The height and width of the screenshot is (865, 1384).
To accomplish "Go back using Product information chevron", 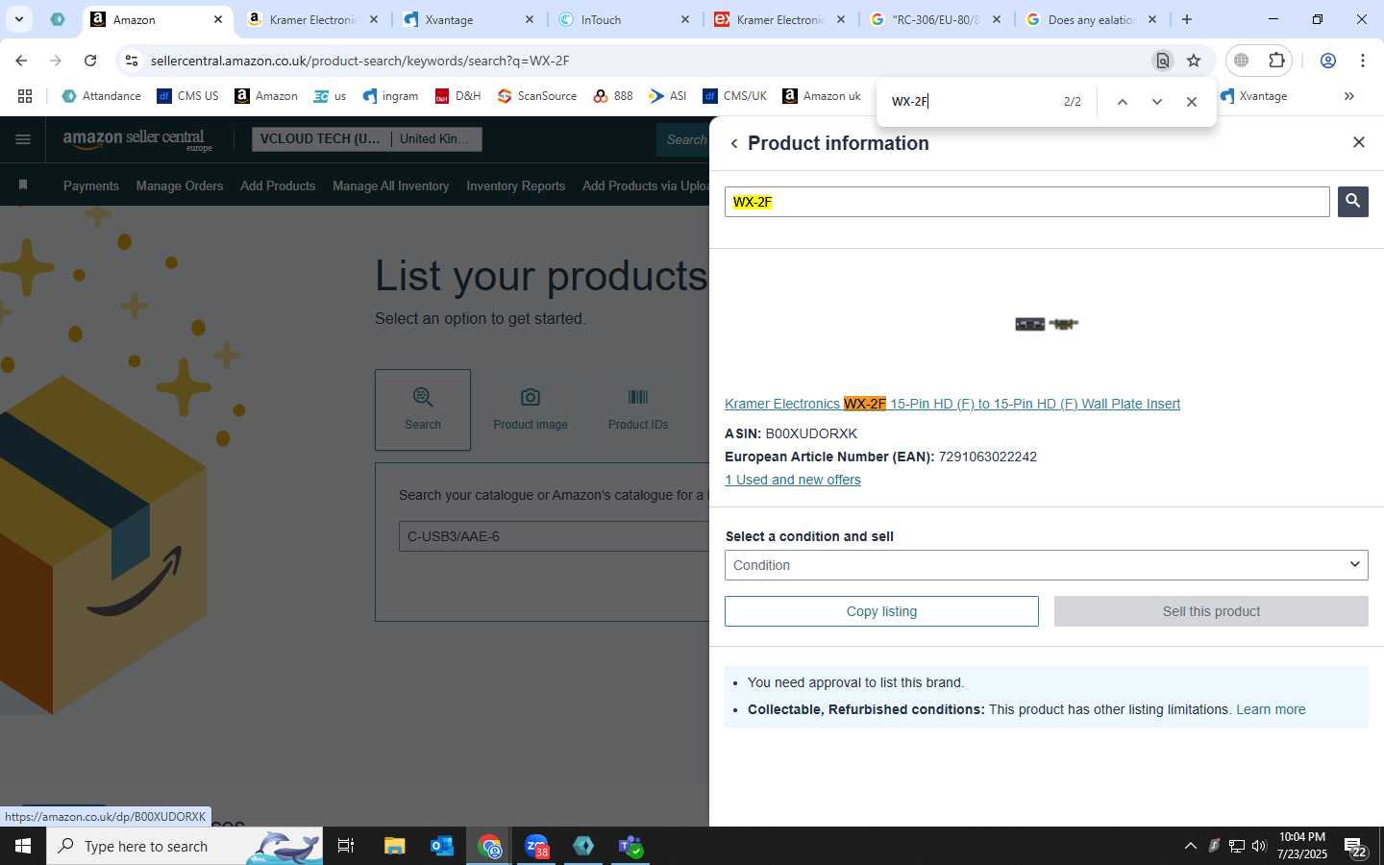I will [x=734, y=143].
